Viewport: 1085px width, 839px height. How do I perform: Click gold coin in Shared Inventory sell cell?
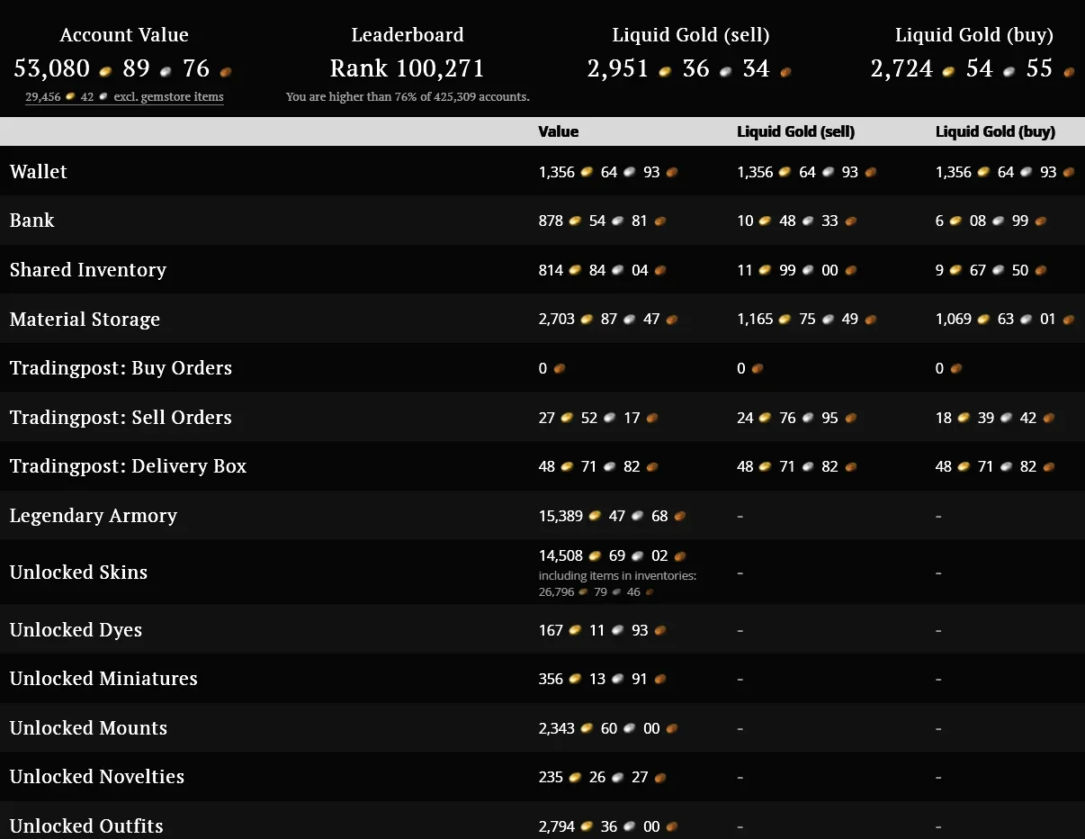click(766, 270)
